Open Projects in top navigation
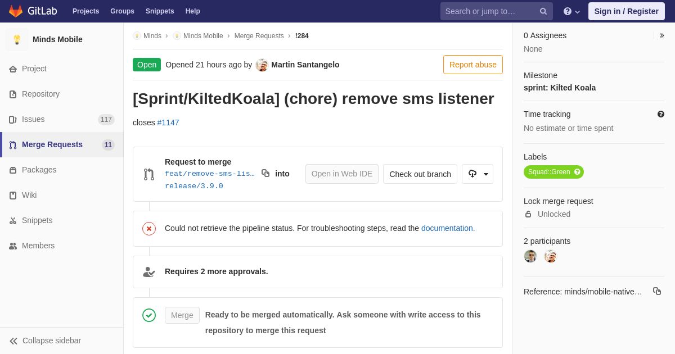 [85, 11]
